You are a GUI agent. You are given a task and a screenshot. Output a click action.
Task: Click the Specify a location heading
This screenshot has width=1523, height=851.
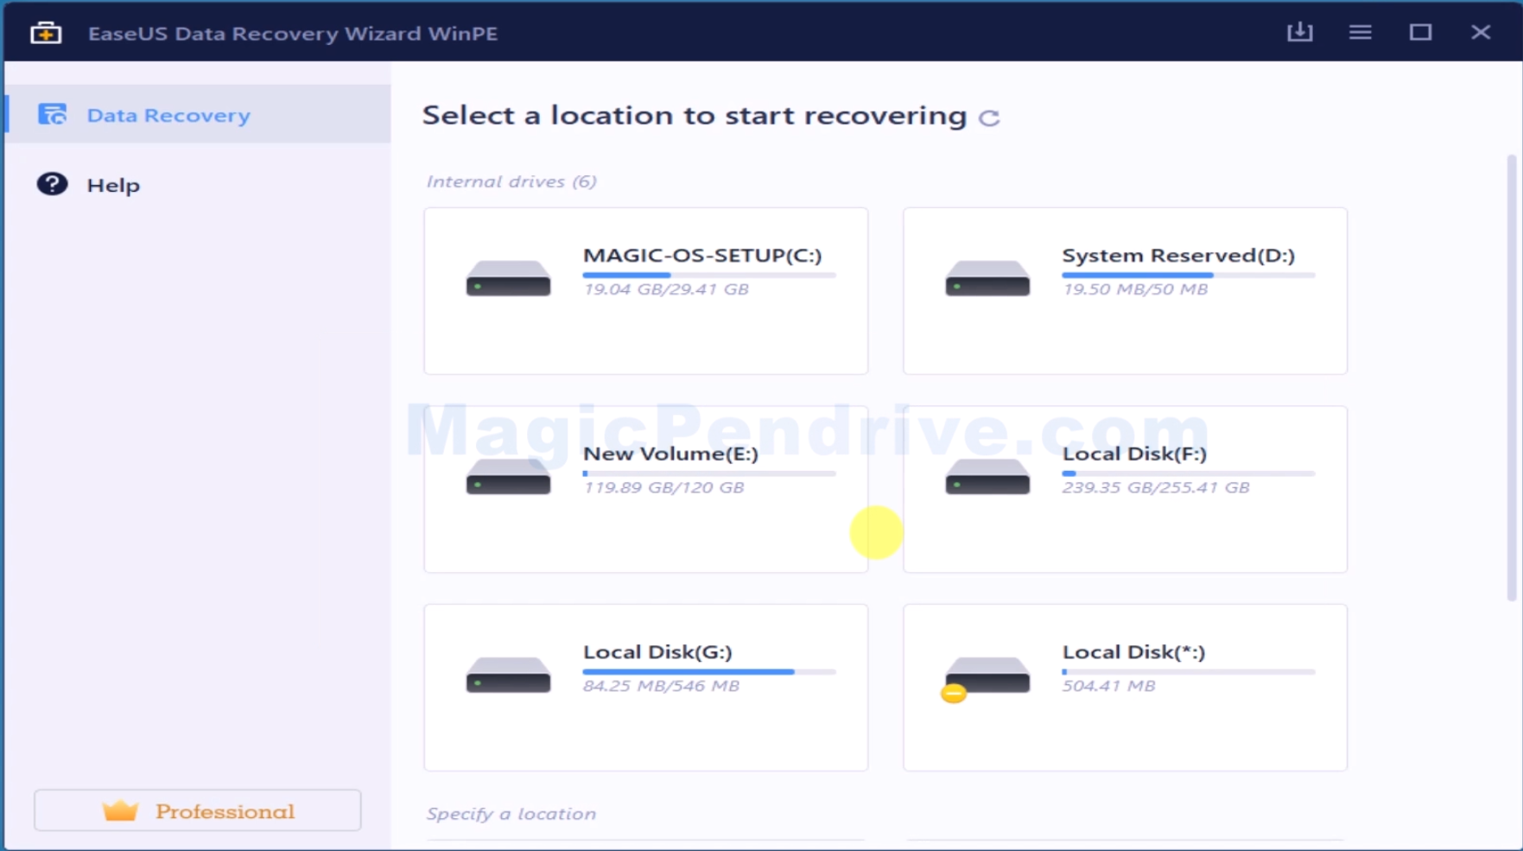click(x=511, y=814)
